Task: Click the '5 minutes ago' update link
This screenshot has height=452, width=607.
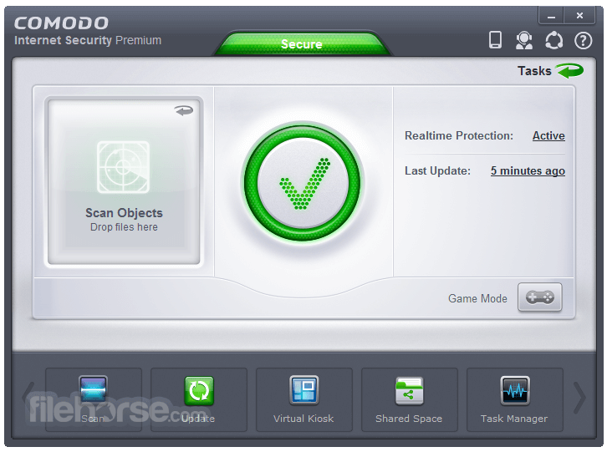Action: pos(528,170)
